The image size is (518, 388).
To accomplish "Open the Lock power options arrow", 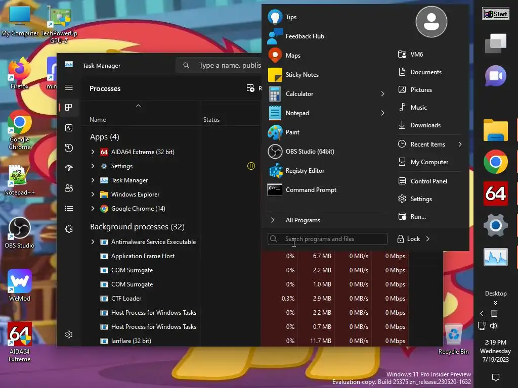I will 428,239.
